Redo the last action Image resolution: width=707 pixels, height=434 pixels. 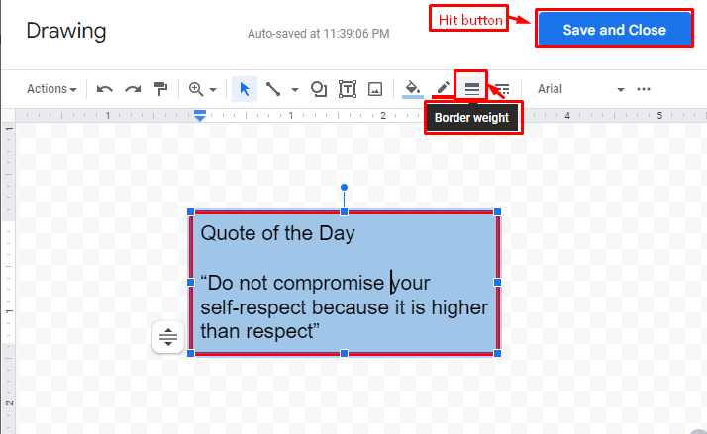(x=133, y=89)
